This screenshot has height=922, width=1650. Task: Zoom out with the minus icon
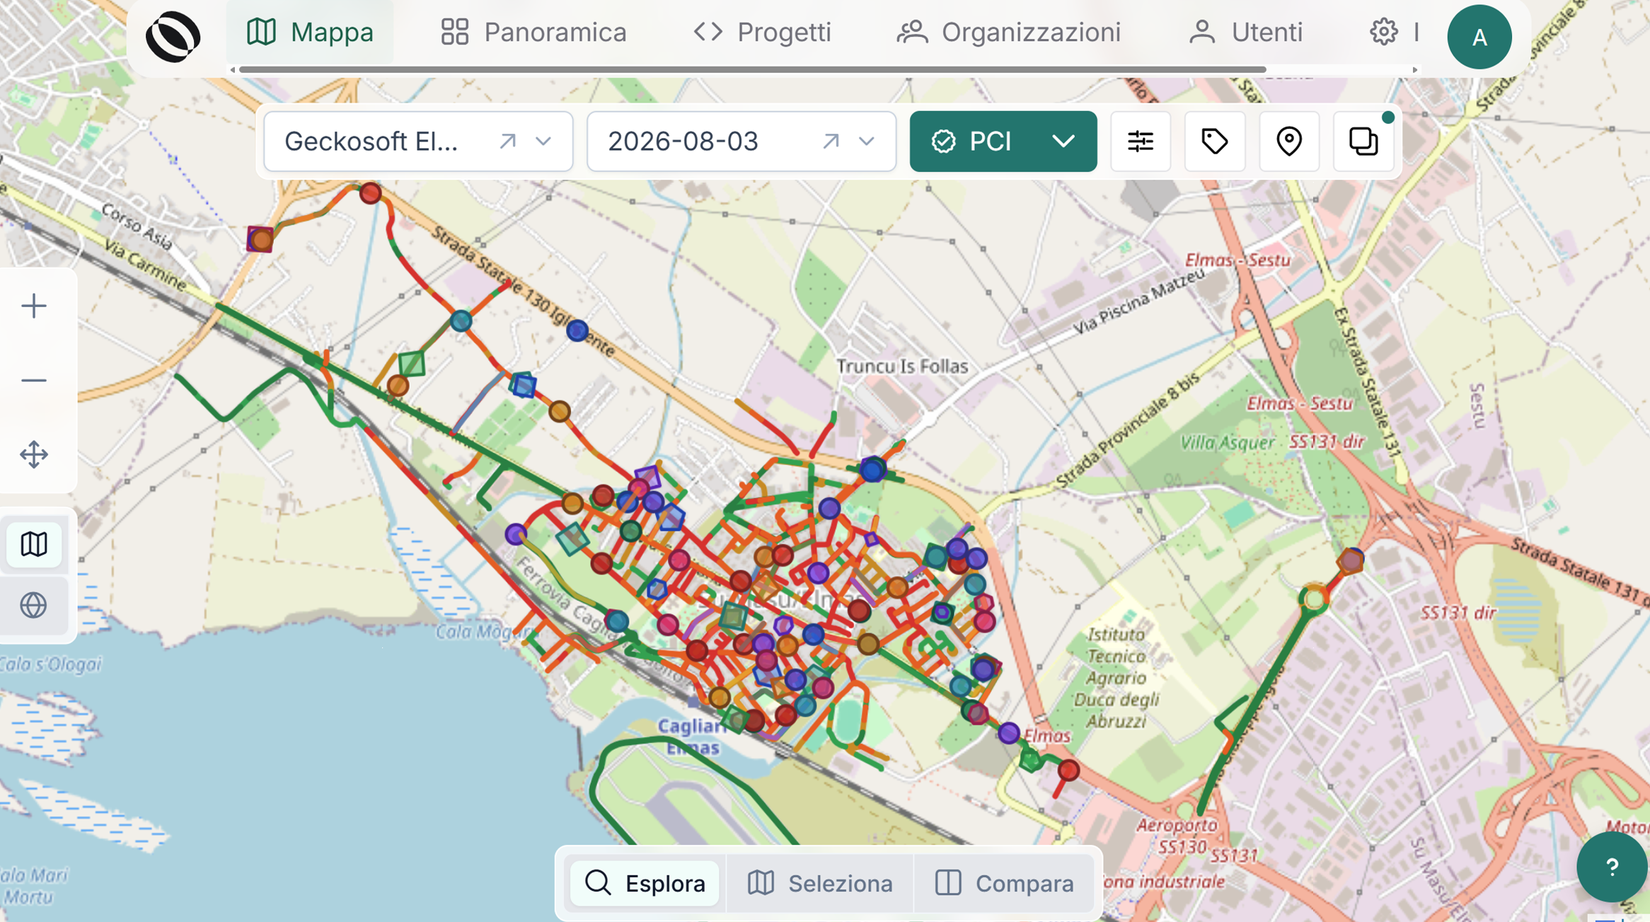[x=33, y=381]
